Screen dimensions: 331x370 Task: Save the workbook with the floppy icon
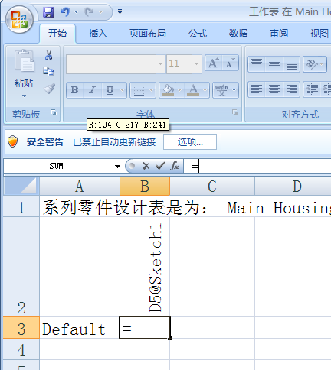(x=48, y=11)
